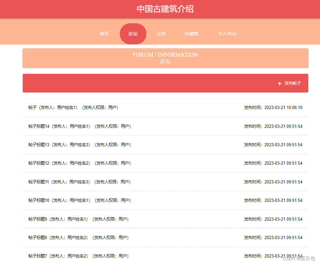The image size is (320, 264).
Task: Click 发布时间 of 帖子标题12 row
Action: click(x=273, y=163)
